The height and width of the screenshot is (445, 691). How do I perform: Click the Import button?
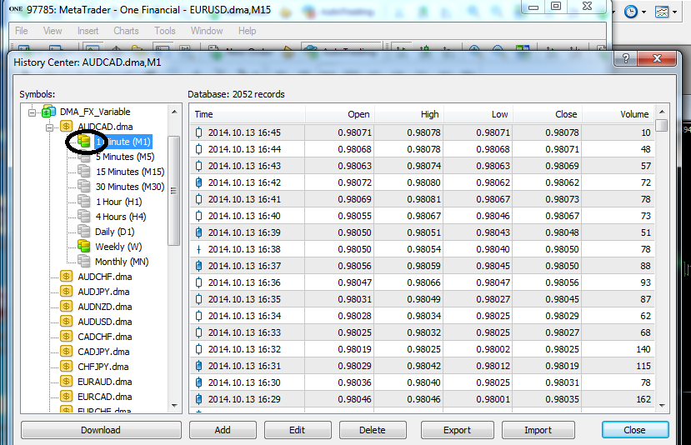pyautogui.click(x=538, y=430)
